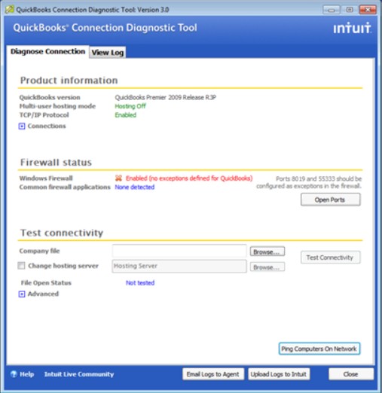Image resolution: width=382 pixels, height=393 pixels.
Task: Close the window with red X
Action: click(368, 10)
